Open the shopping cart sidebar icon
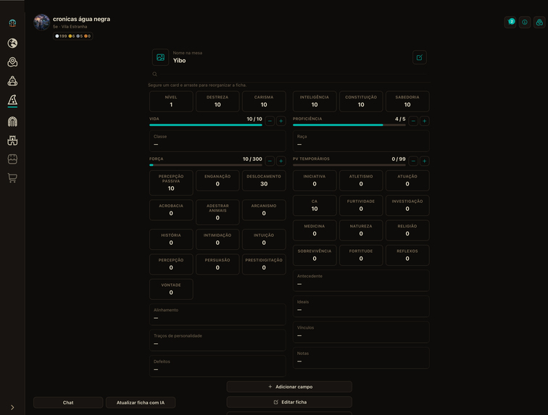548x415 pixels. tap(12, 178)
